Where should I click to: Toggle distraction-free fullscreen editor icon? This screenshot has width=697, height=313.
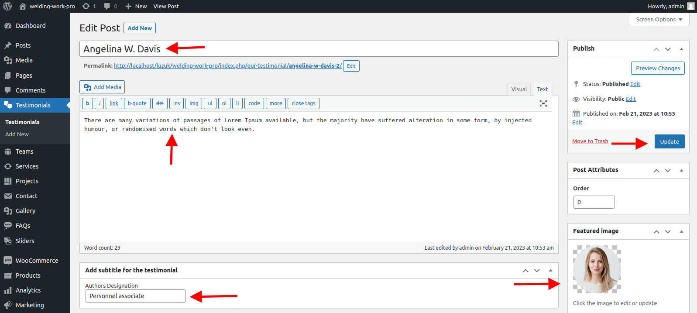tap(543, 103)
